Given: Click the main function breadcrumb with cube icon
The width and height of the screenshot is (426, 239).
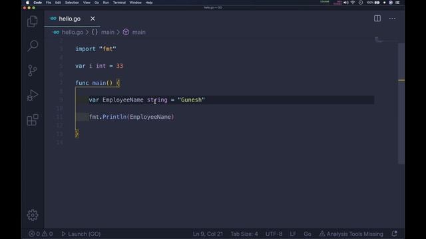Looking at the screenshot, I should 134,33.
